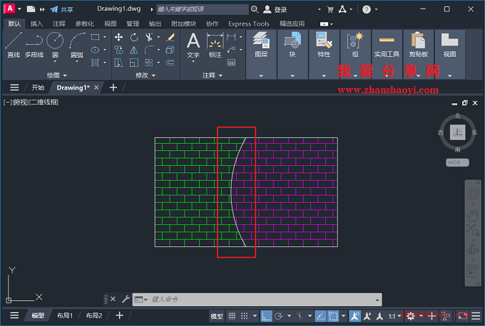Toggle isometric drafting in status bar
This screenshot has width=485, height=326.
point(299,316)
